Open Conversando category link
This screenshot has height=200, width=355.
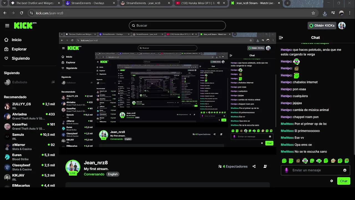coord(94,174)
